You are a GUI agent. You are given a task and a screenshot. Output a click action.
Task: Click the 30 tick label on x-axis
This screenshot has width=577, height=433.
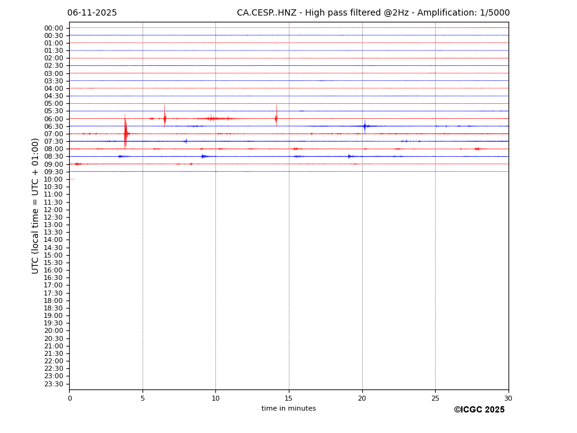tap(508, 398)
